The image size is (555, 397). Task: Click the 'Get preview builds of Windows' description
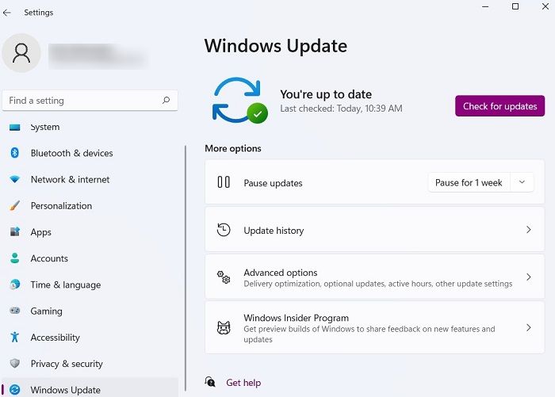click(369, 334)
